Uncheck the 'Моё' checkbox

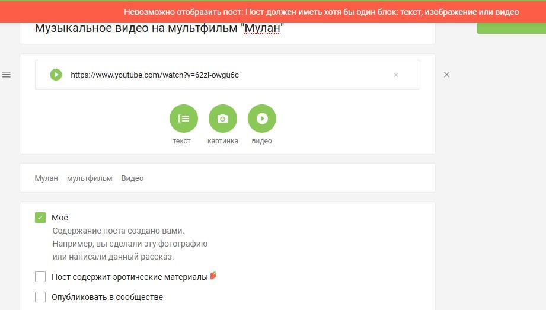pyautogui.click(x=40, y=218)
